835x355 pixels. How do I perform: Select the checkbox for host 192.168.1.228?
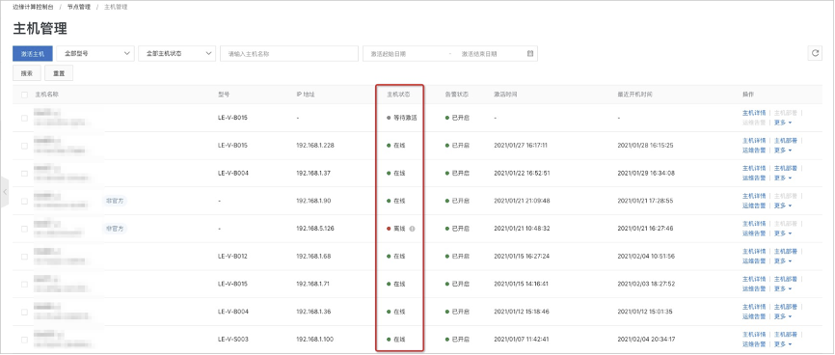[24, 146]
